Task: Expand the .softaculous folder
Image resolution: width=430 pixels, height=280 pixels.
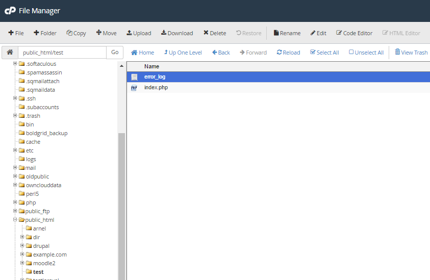Action: 15,64
